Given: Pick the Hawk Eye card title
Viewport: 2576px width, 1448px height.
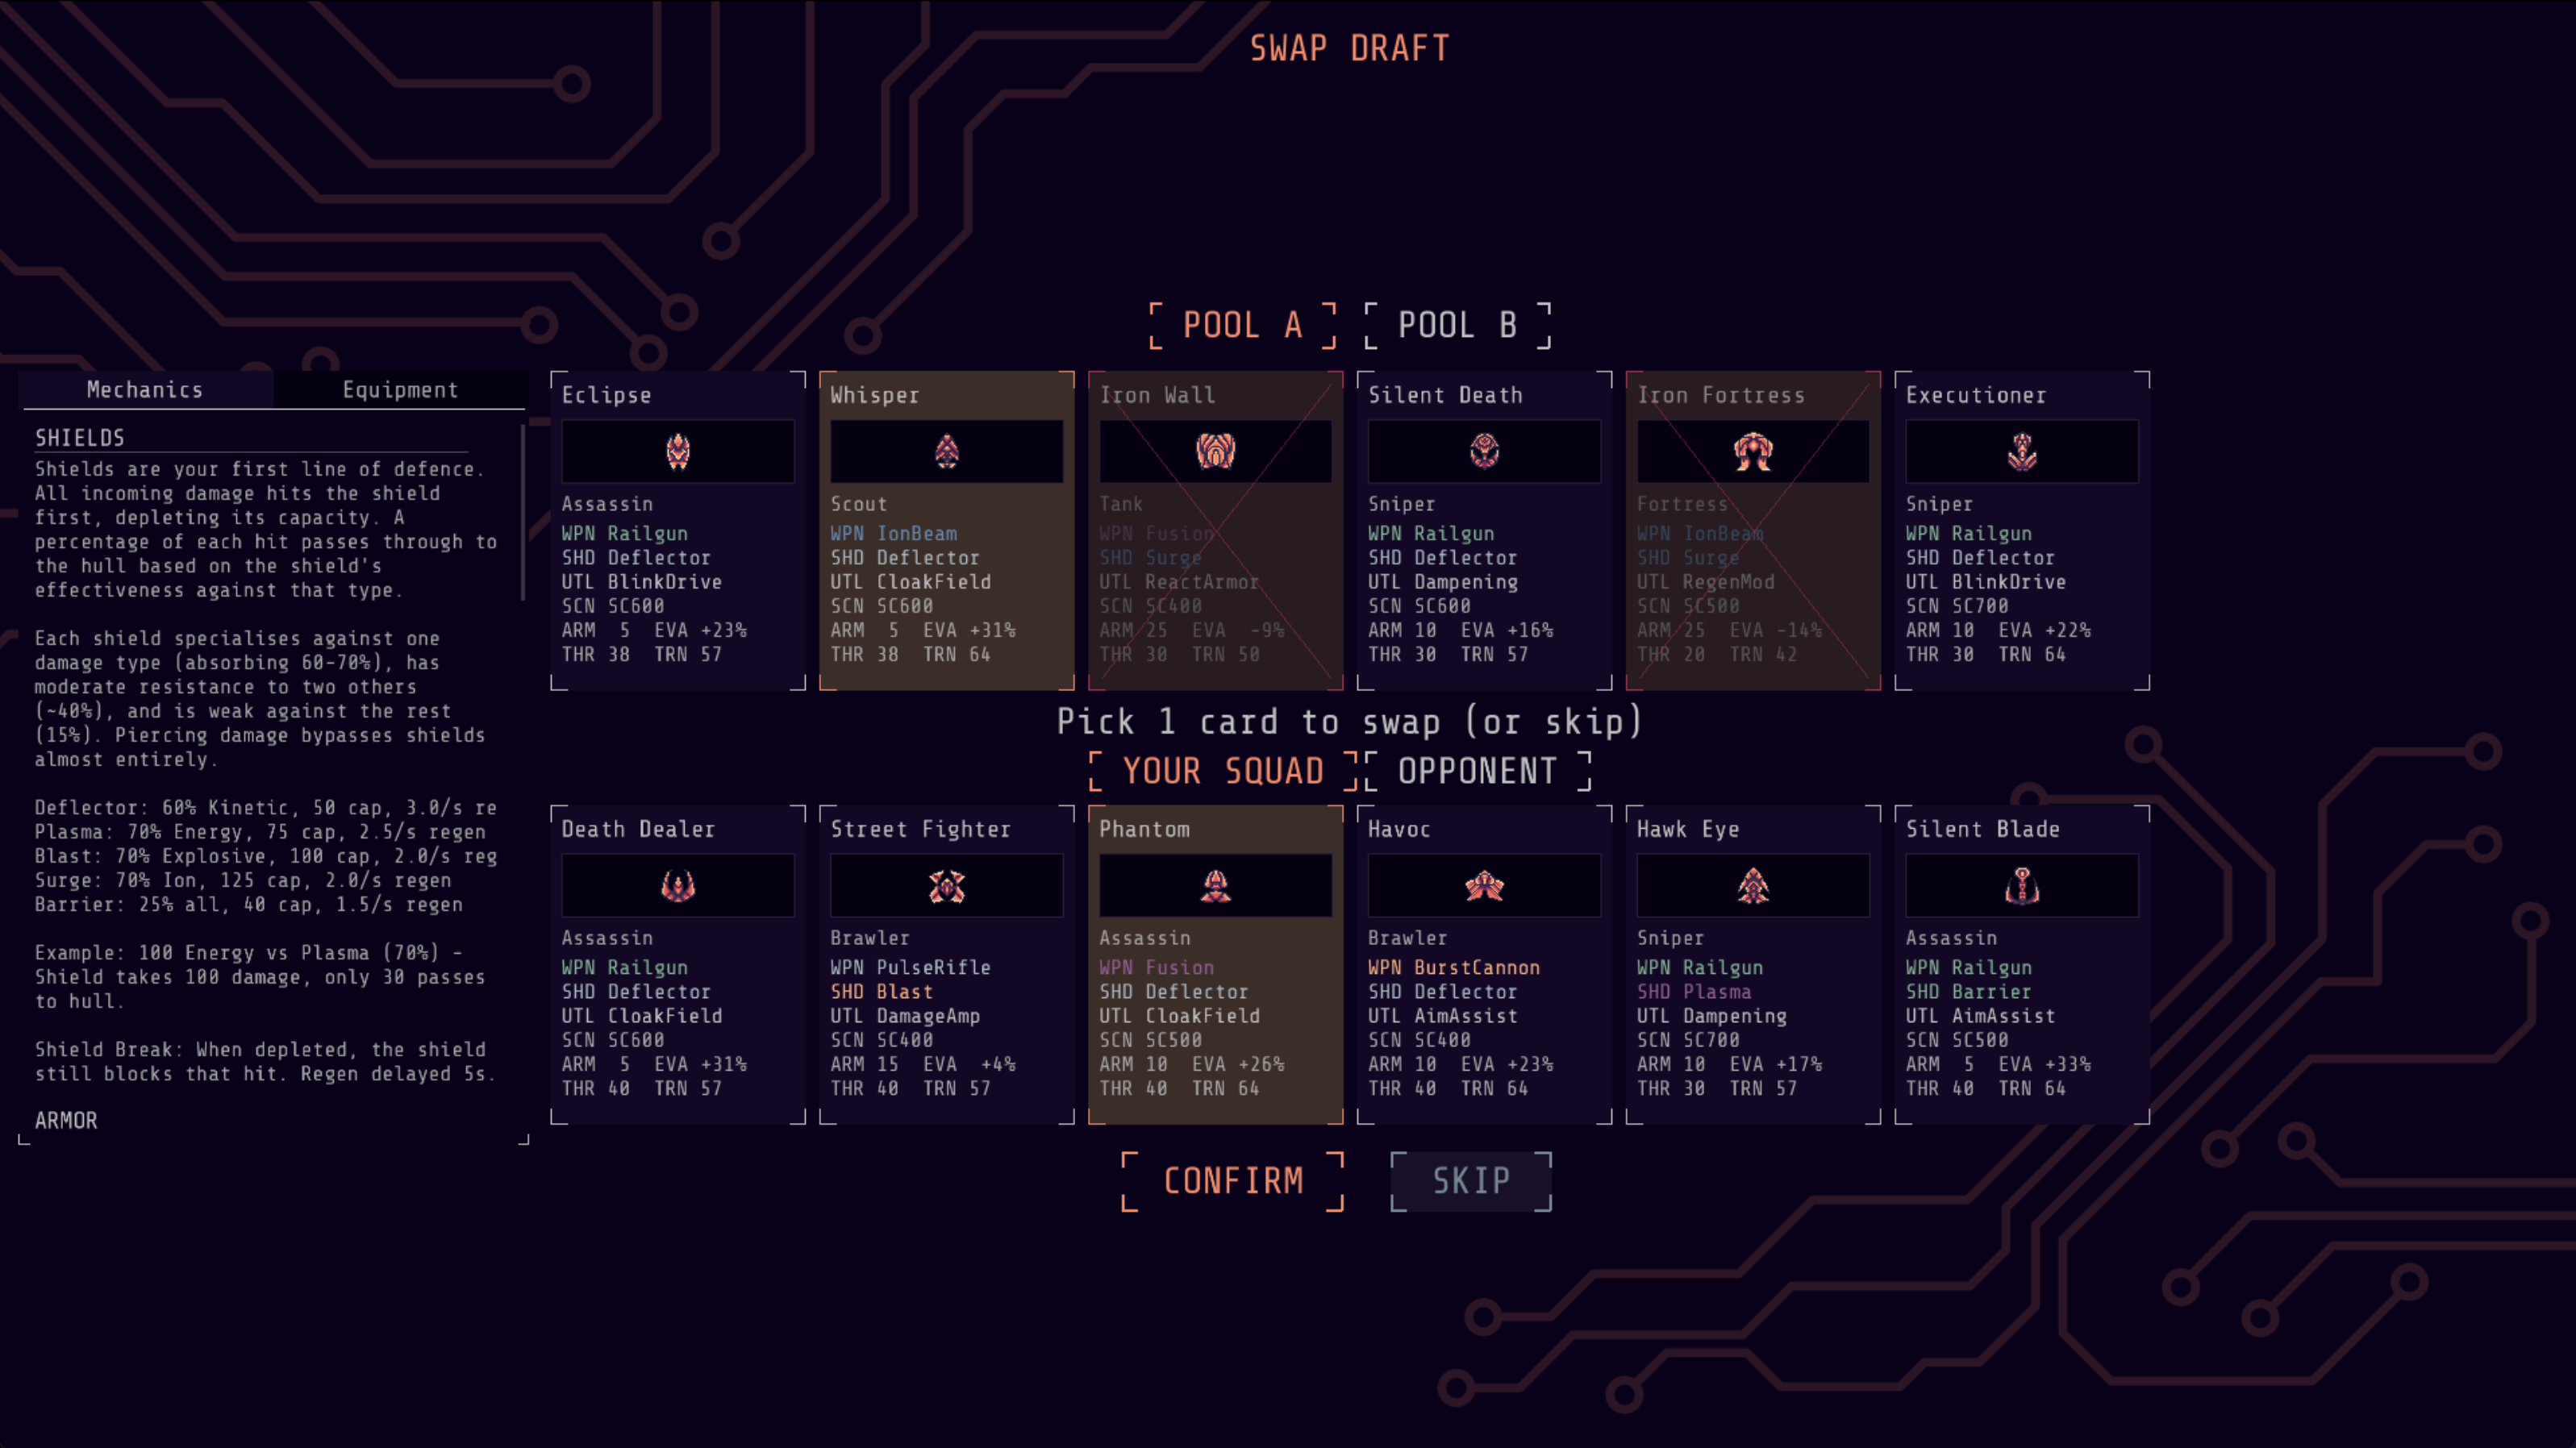Looking at the screenshot, I should [x=1688, y=829].
